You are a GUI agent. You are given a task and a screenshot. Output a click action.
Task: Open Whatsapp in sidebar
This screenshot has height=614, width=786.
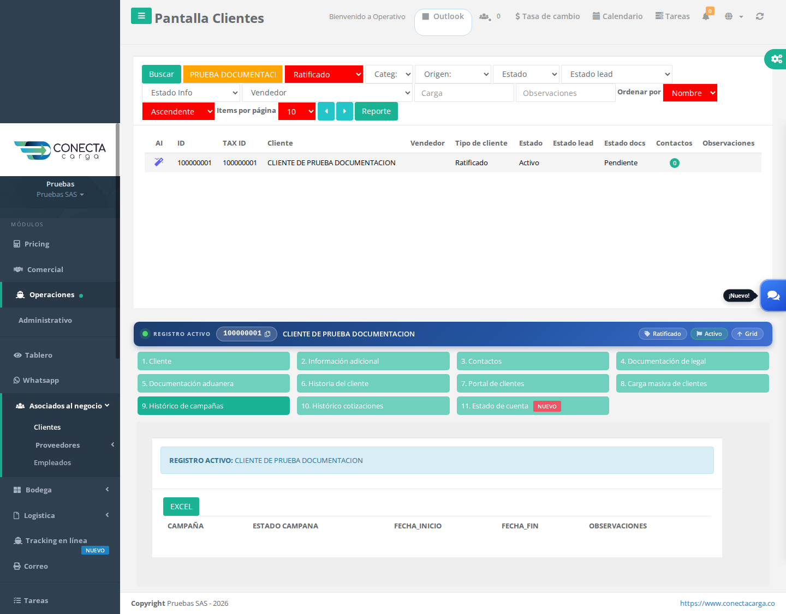click(x=41, y=380)
